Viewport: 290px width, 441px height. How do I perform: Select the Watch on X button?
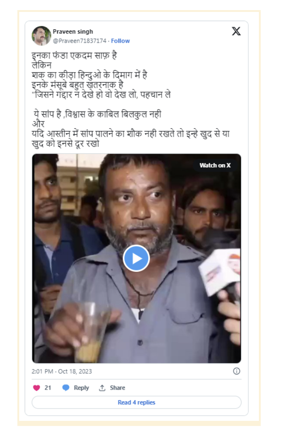(x=215, y=165)
